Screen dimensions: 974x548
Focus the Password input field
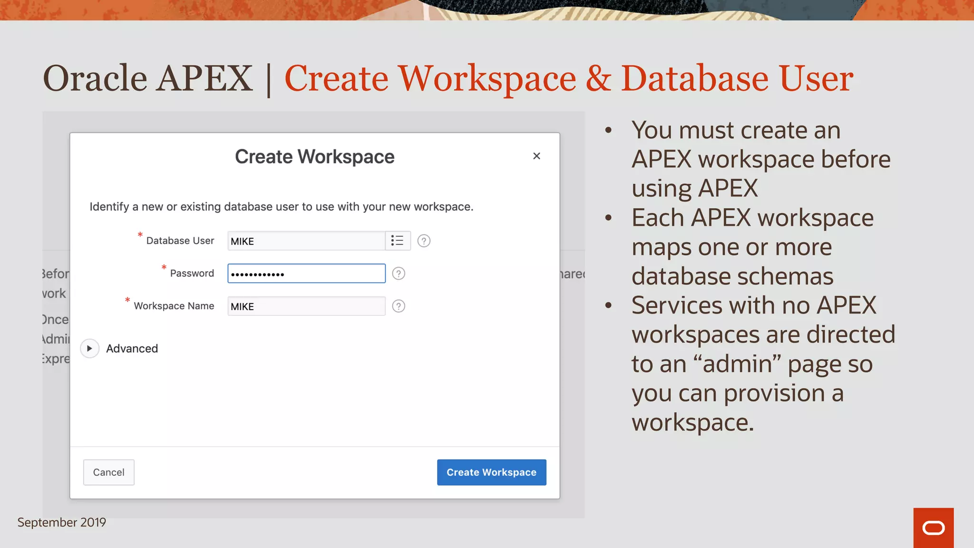coord(306,274)
